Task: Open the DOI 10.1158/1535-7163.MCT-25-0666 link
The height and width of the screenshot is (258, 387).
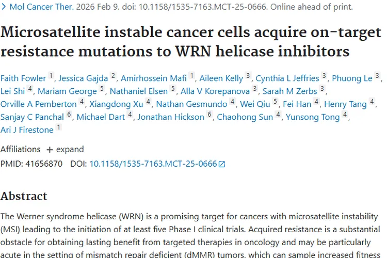Action: click(153, 164)
